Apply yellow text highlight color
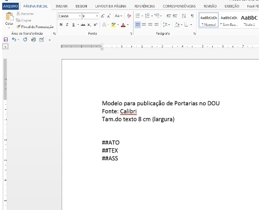Viewport: 259px width, 210px height. click(x=113, y=25)
